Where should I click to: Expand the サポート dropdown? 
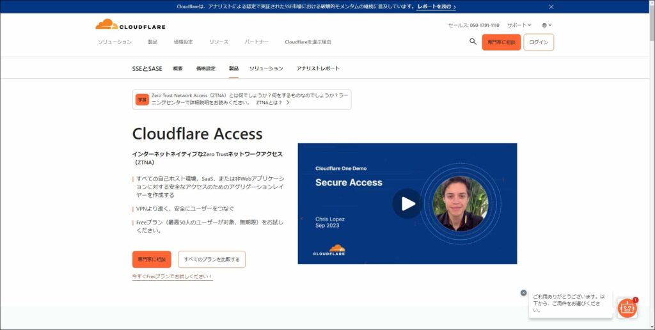tap(519, 25)
